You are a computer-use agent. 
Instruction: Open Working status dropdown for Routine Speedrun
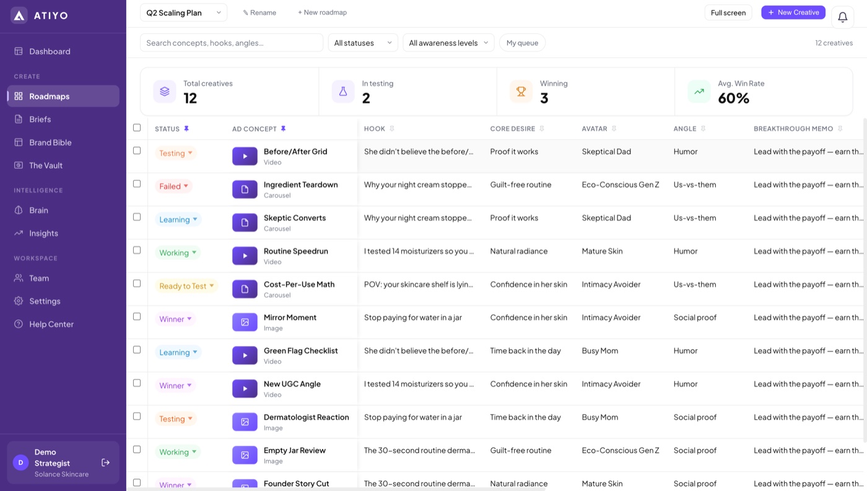click(x=178, y=253)
